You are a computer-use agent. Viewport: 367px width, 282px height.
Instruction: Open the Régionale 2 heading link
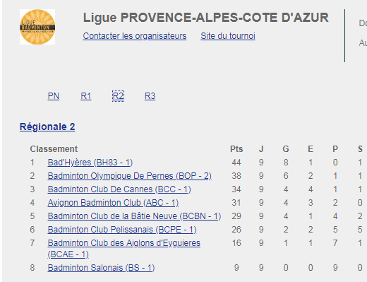coord(47,127)
